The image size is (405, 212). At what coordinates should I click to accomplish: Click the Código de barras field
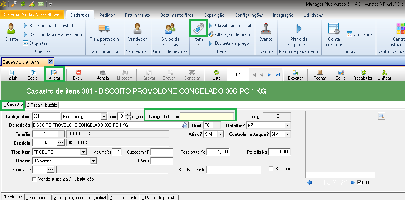[207, 116]
